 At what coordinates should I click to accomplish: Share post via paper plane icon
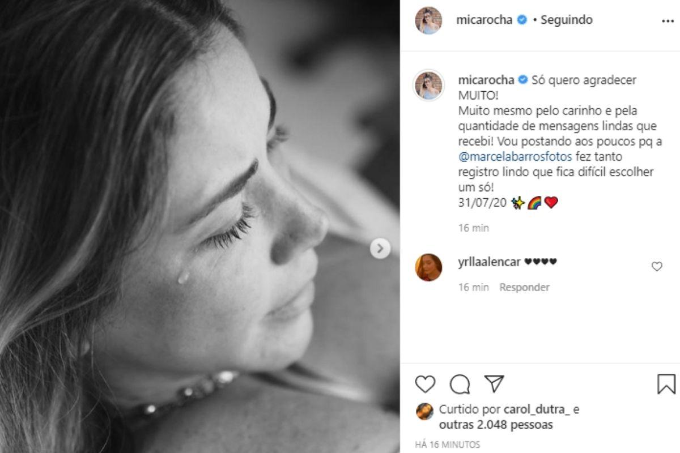pyautogui.click(x=494, y=384)
